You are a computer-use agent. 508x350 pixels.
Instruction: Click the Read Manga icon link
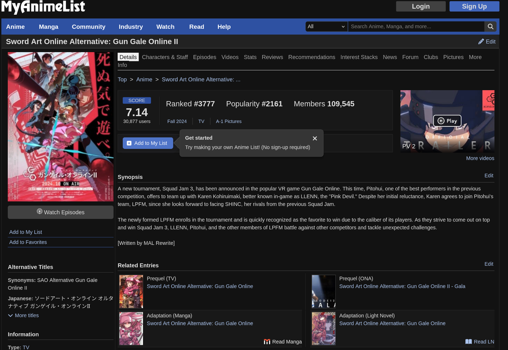(x=267, y=342)
